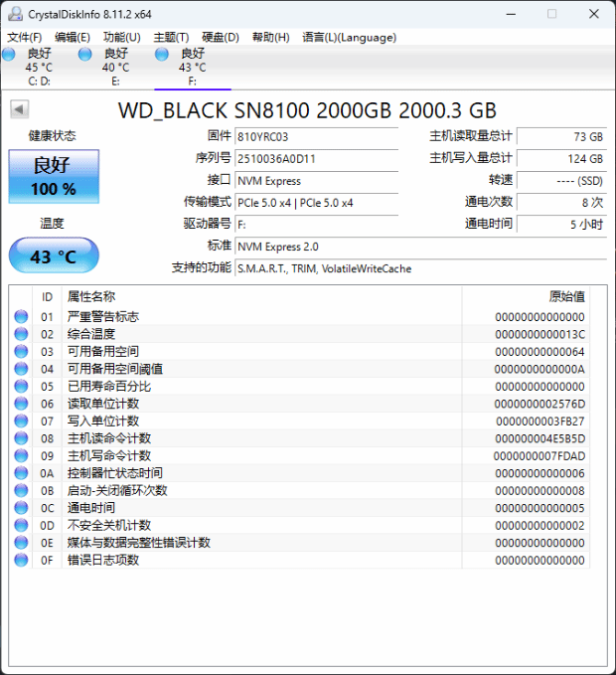
Task: Click the interface field NVM Express
Action: 317,180
